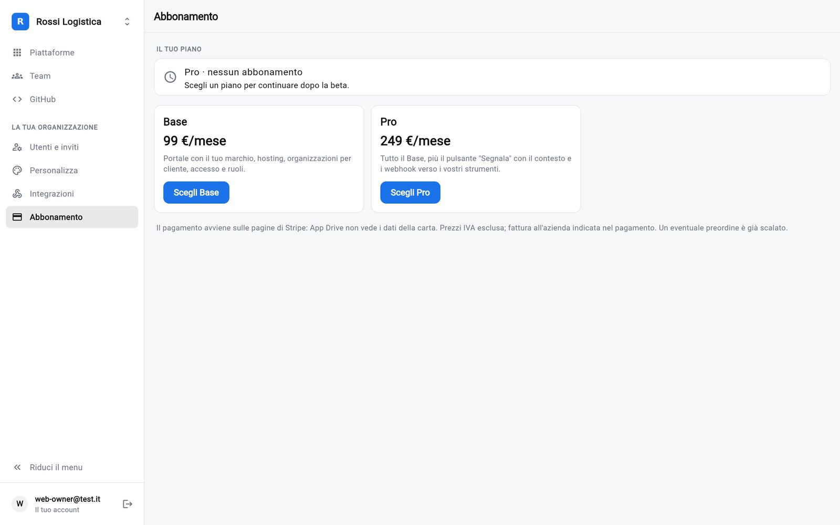The width and height of the screenshot is (840, 525).
Task: Click the Rossi Logistica organization name
Action: 69,22
